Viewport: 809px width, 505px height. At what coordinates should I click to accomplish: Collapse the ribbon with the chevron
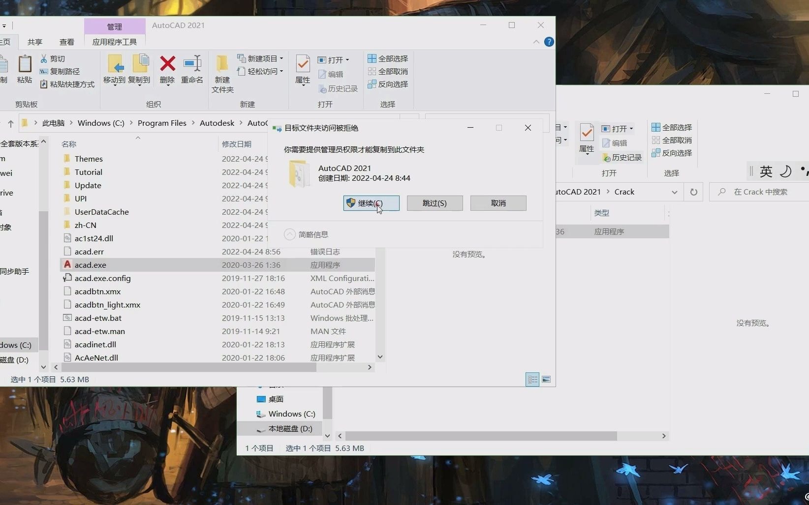[x=536, y=42]
